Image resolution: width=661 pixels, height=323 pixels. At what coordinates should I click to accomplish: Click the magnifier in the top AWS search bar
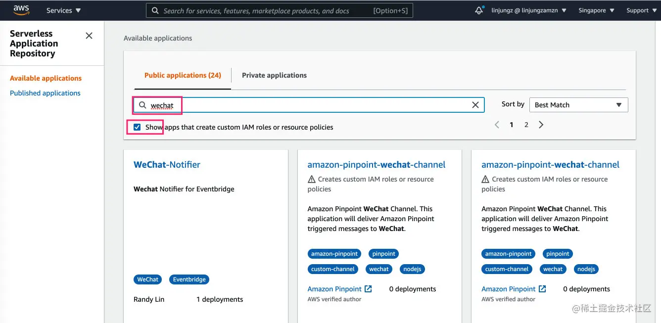155,10
